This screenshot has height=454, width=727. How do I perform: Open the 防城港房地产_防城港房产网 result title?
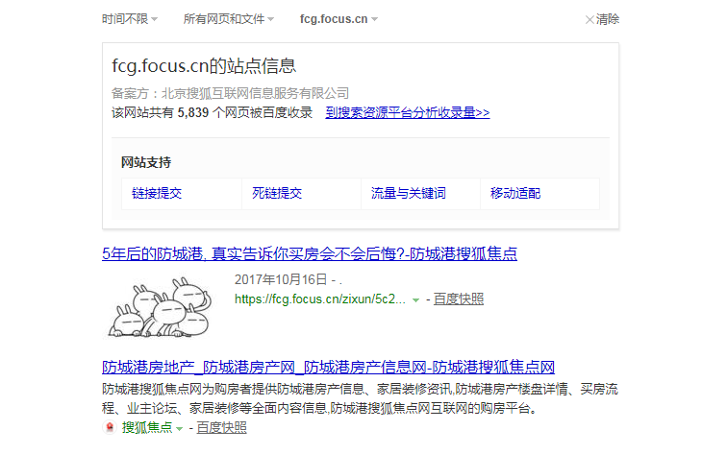point(328,368)
